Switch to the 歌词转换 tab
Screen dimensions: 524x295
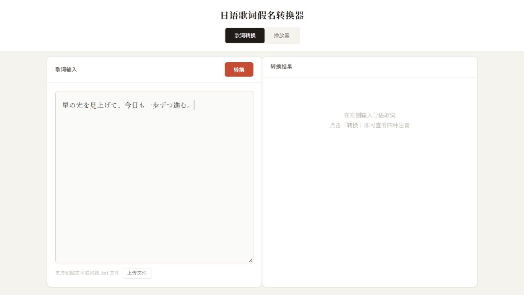pos(245,36)
